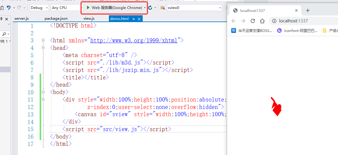Expand the Redo history dropdown arrow
This screenshot has width=338, height=155.
24,8
